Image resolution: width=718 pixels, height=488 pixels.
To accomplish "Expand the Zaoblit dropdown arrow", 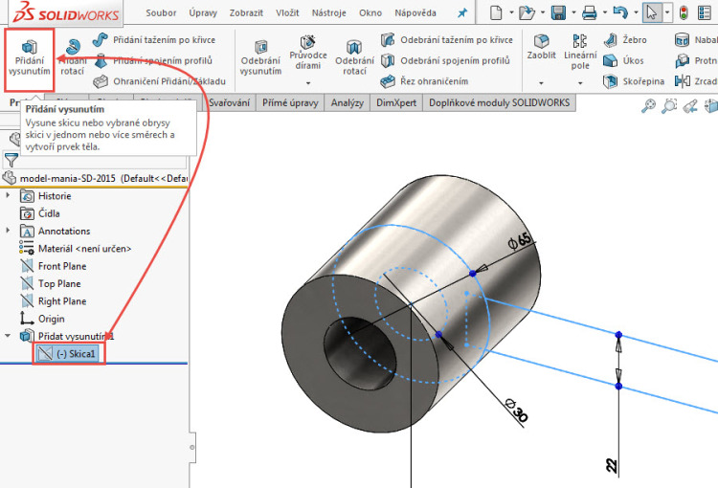I will pos(541,83).
